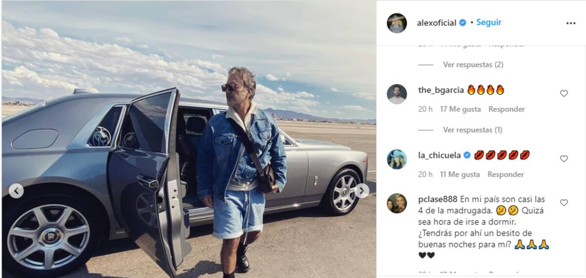Reply to the_bgarcia's comment via Responder

(507, 109)
